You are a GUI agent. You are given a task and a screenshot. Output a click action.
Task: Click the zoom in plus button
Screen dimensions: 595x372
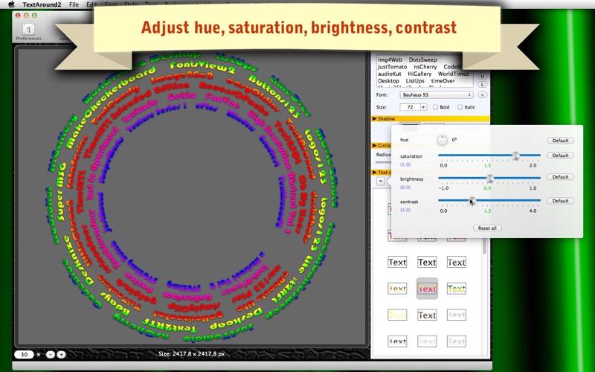click(x=61, y=355)
